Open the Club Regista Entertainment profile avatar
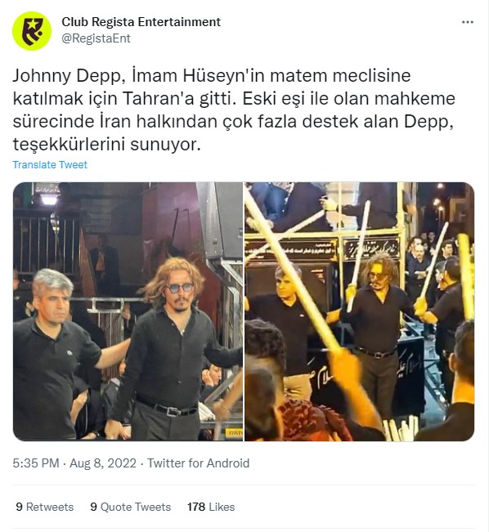 click(x=32, y=31)
